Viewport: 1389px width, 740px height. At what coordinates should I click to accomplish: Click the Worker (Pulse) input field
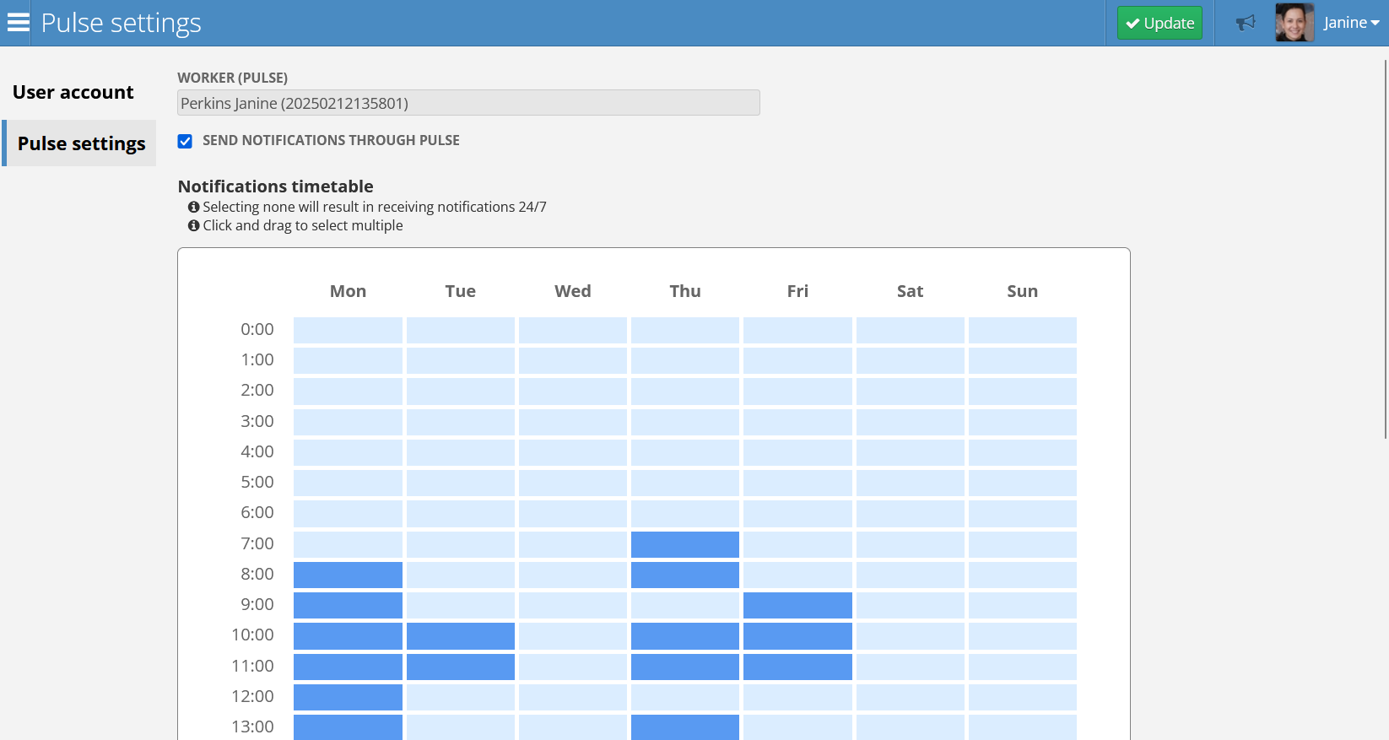click(468, 103)
